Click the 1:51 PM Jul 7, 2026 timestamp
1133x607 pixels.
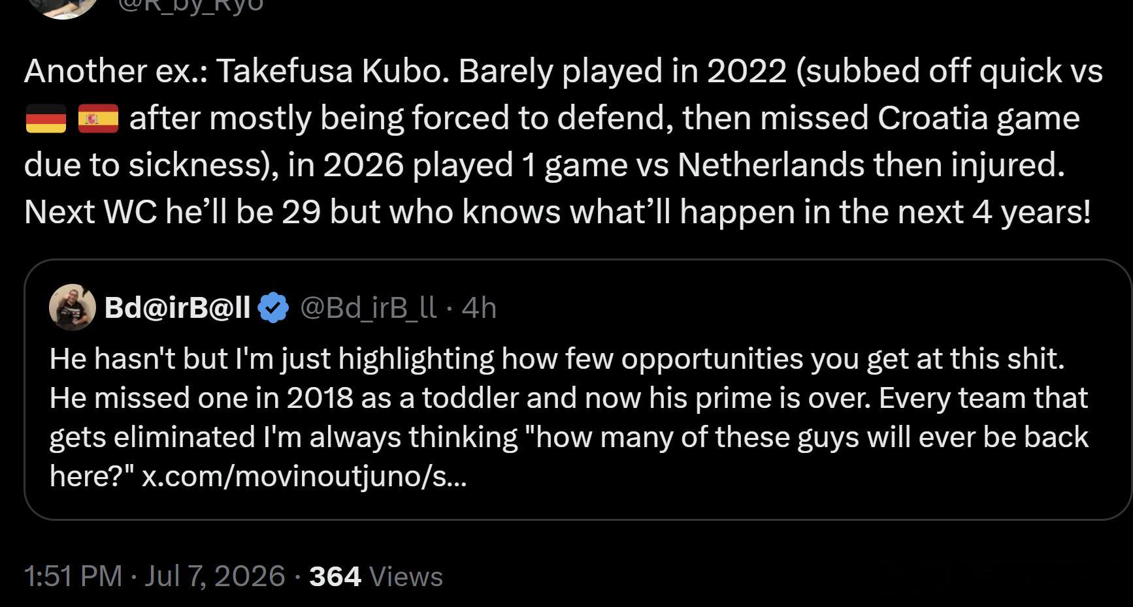tap(154, 576)
